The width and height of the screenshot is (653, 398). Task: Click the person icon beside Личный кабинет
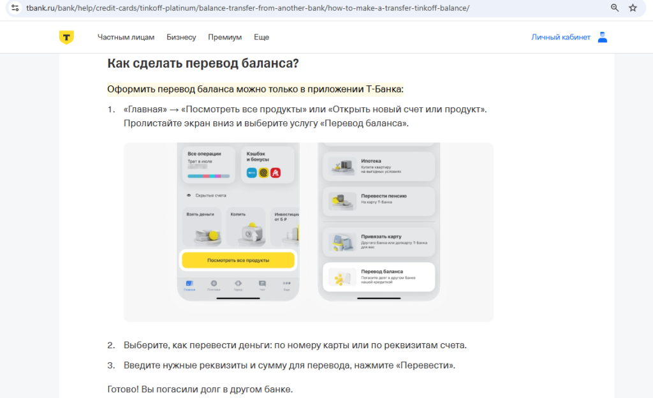click(x=602, y=37)
